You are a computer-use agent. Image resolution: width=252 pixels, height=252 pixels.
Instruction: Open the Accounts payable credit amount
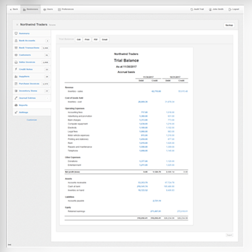pyautogui.click(x=157, y=201)
